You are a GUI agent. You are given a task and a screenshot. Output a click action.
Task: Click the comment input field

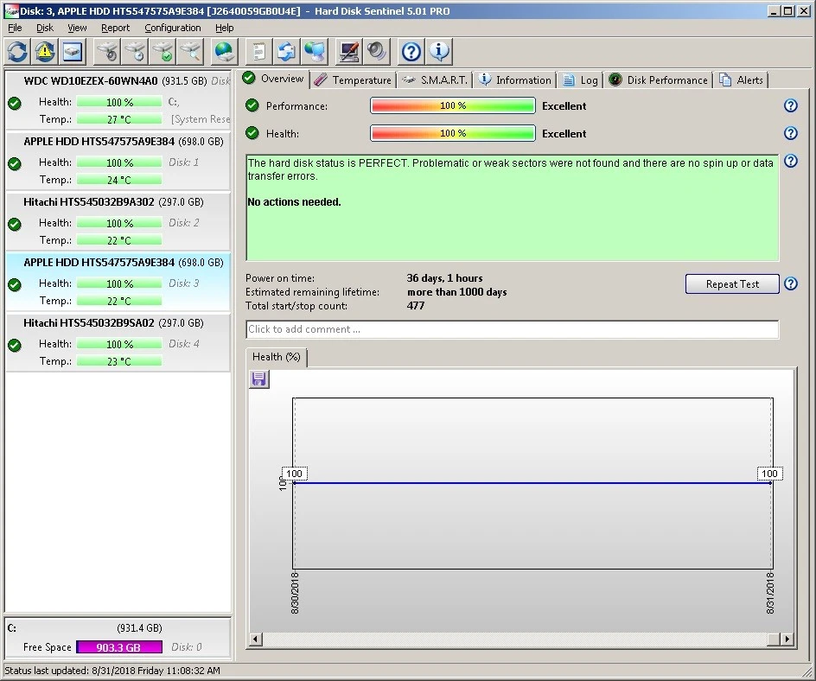(512, 329)
